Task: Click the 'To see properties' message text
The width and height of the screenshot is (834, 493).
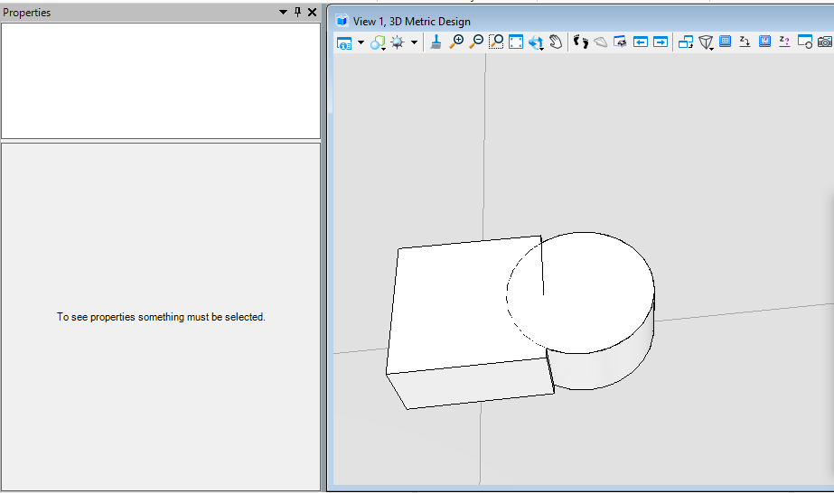Action: tap(161, 317)
